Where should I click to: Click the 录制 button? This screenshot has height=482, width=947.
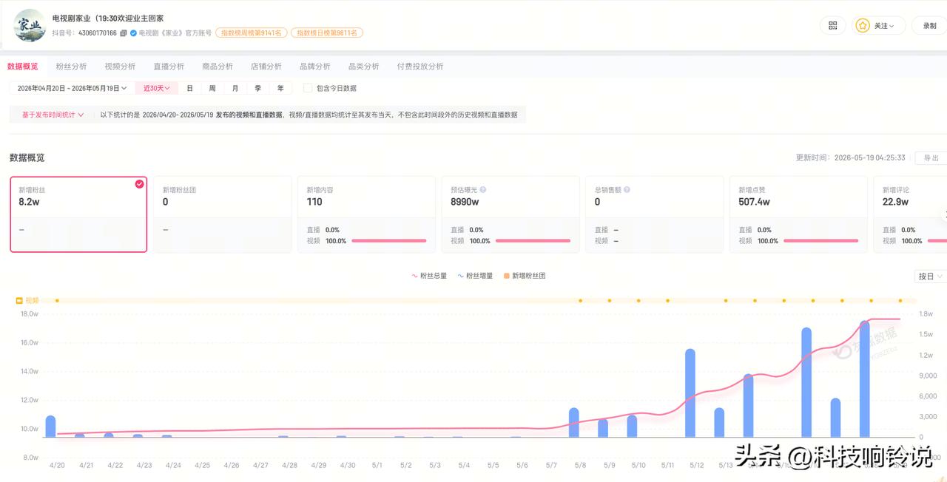pyautogui.click(x=929, y=25)
